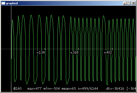The image size is (137, 93).
Task: Click the tick mark above +402
Action: click(112, 49)
